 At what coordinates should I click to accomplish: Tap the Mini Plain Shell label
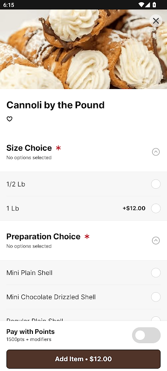29,273
